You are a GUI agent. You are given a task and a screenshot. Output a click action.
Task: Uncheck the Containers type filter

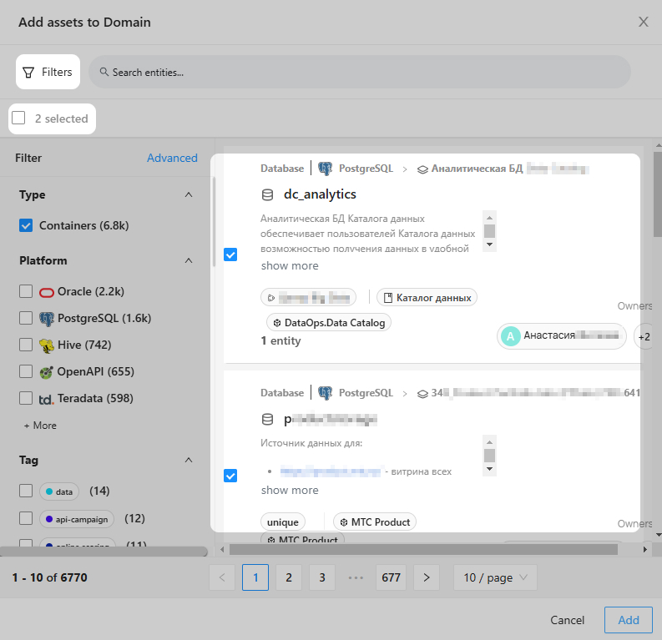tap(26, 225)
